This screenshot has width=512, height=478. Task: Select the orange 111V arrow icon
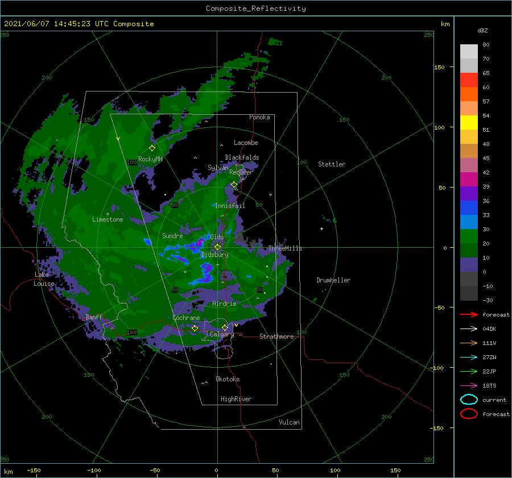[x=469, y=343]
